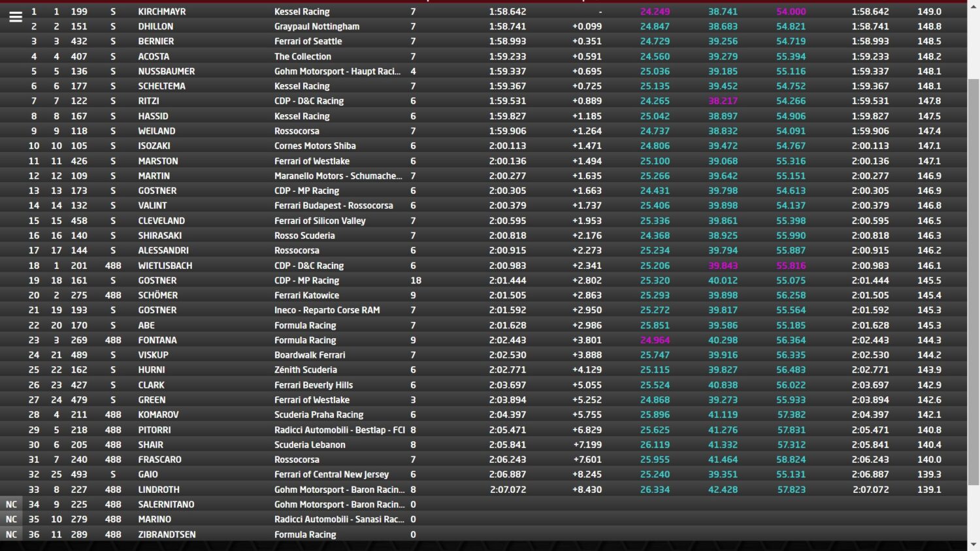
Task: Click team Scuderia Lebanon
Action: [310, 445]
